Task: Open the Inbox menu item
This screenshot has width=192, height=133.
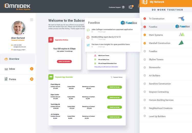Action: pos(17,69)
